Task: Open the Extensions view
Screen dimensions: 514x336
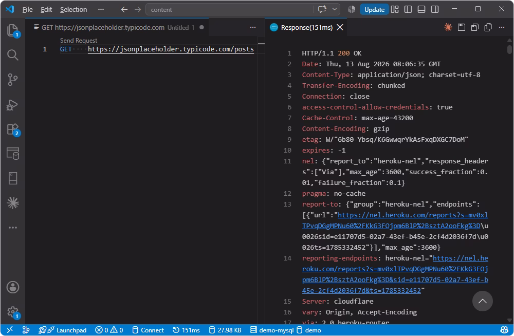Action: click(x=12, y=129)
